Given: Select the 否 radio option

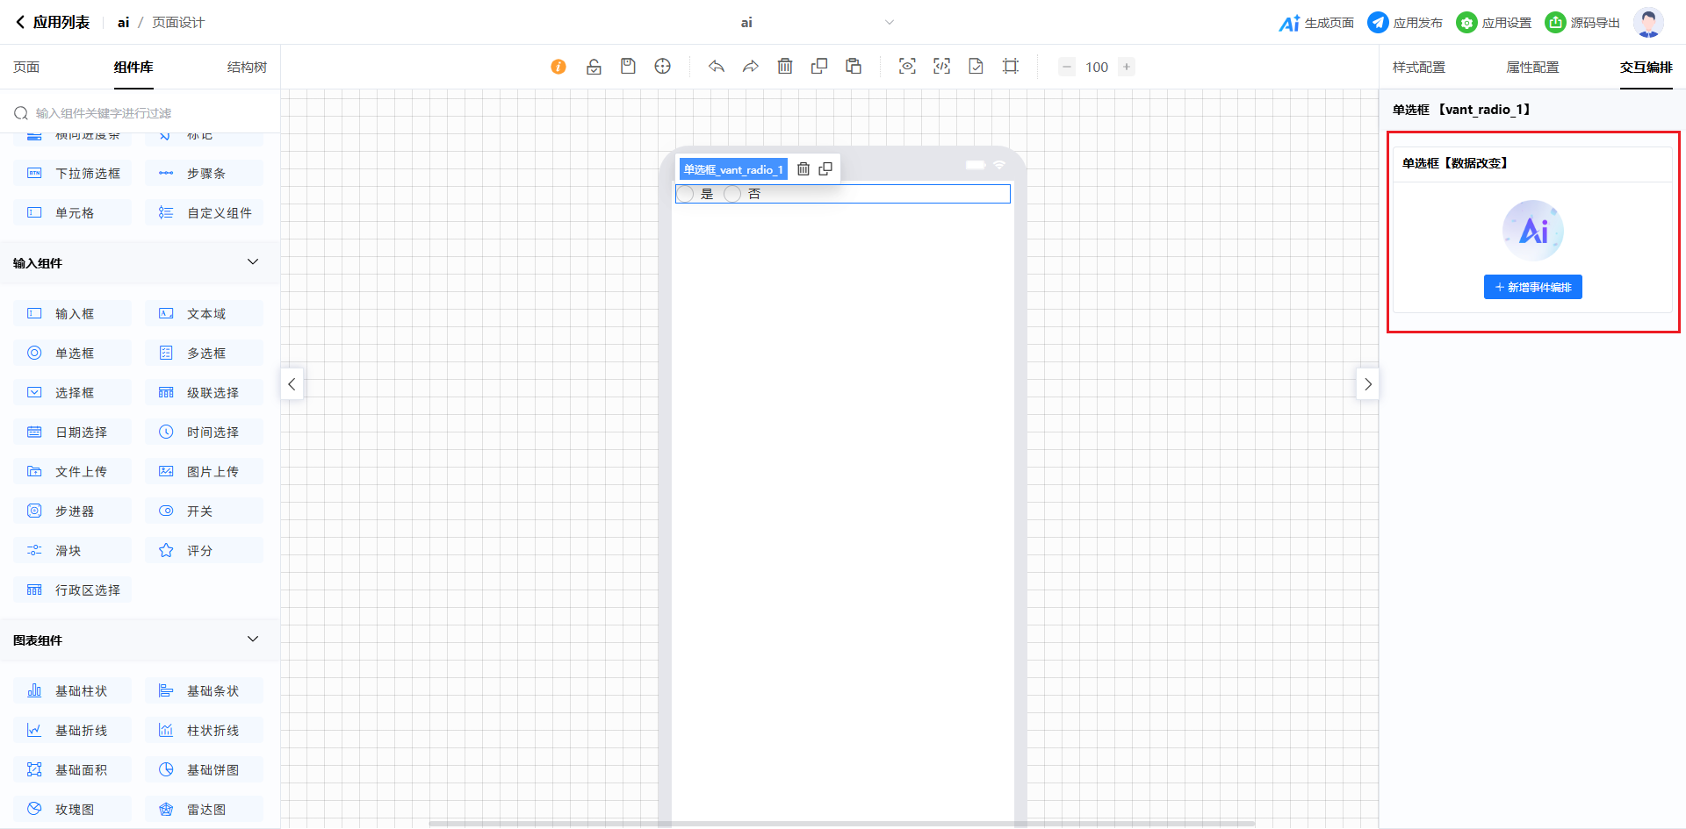Looking at the screenshot, I should 732,194.
